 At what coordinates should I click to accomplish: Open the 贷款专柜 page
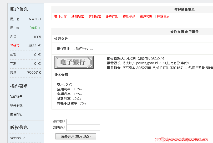tap(129, 17)
